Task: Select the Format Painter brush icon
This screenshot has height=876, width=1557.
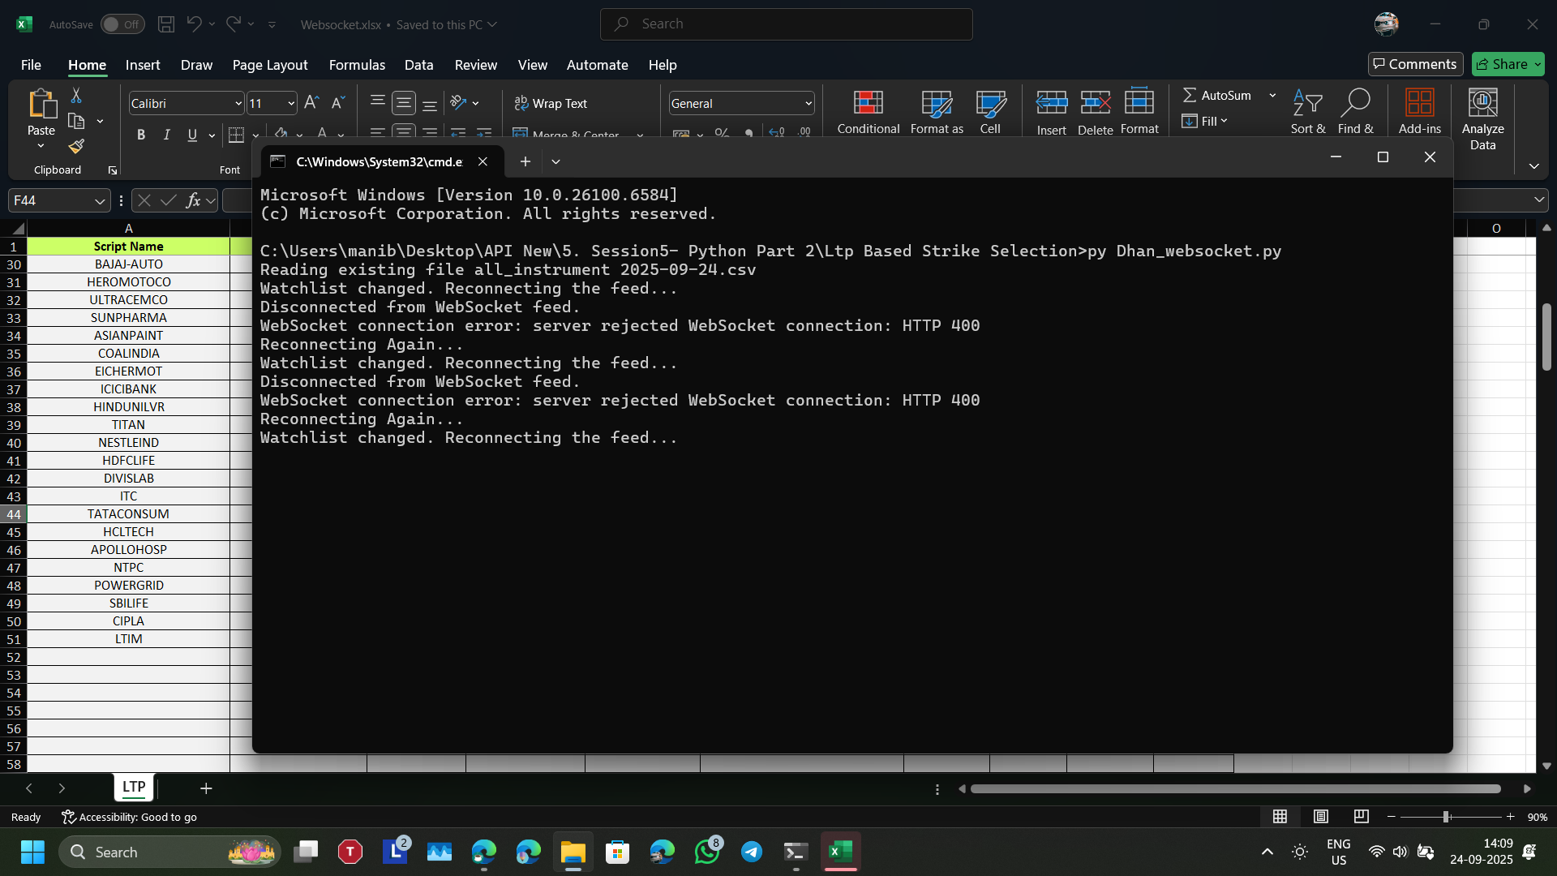Action: point(76,146)
